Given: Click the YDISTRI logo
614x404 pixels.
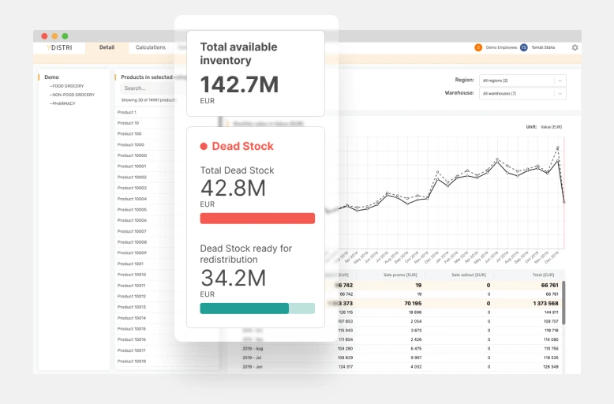Looking at the screenshot, I should [x=59, y=47].
